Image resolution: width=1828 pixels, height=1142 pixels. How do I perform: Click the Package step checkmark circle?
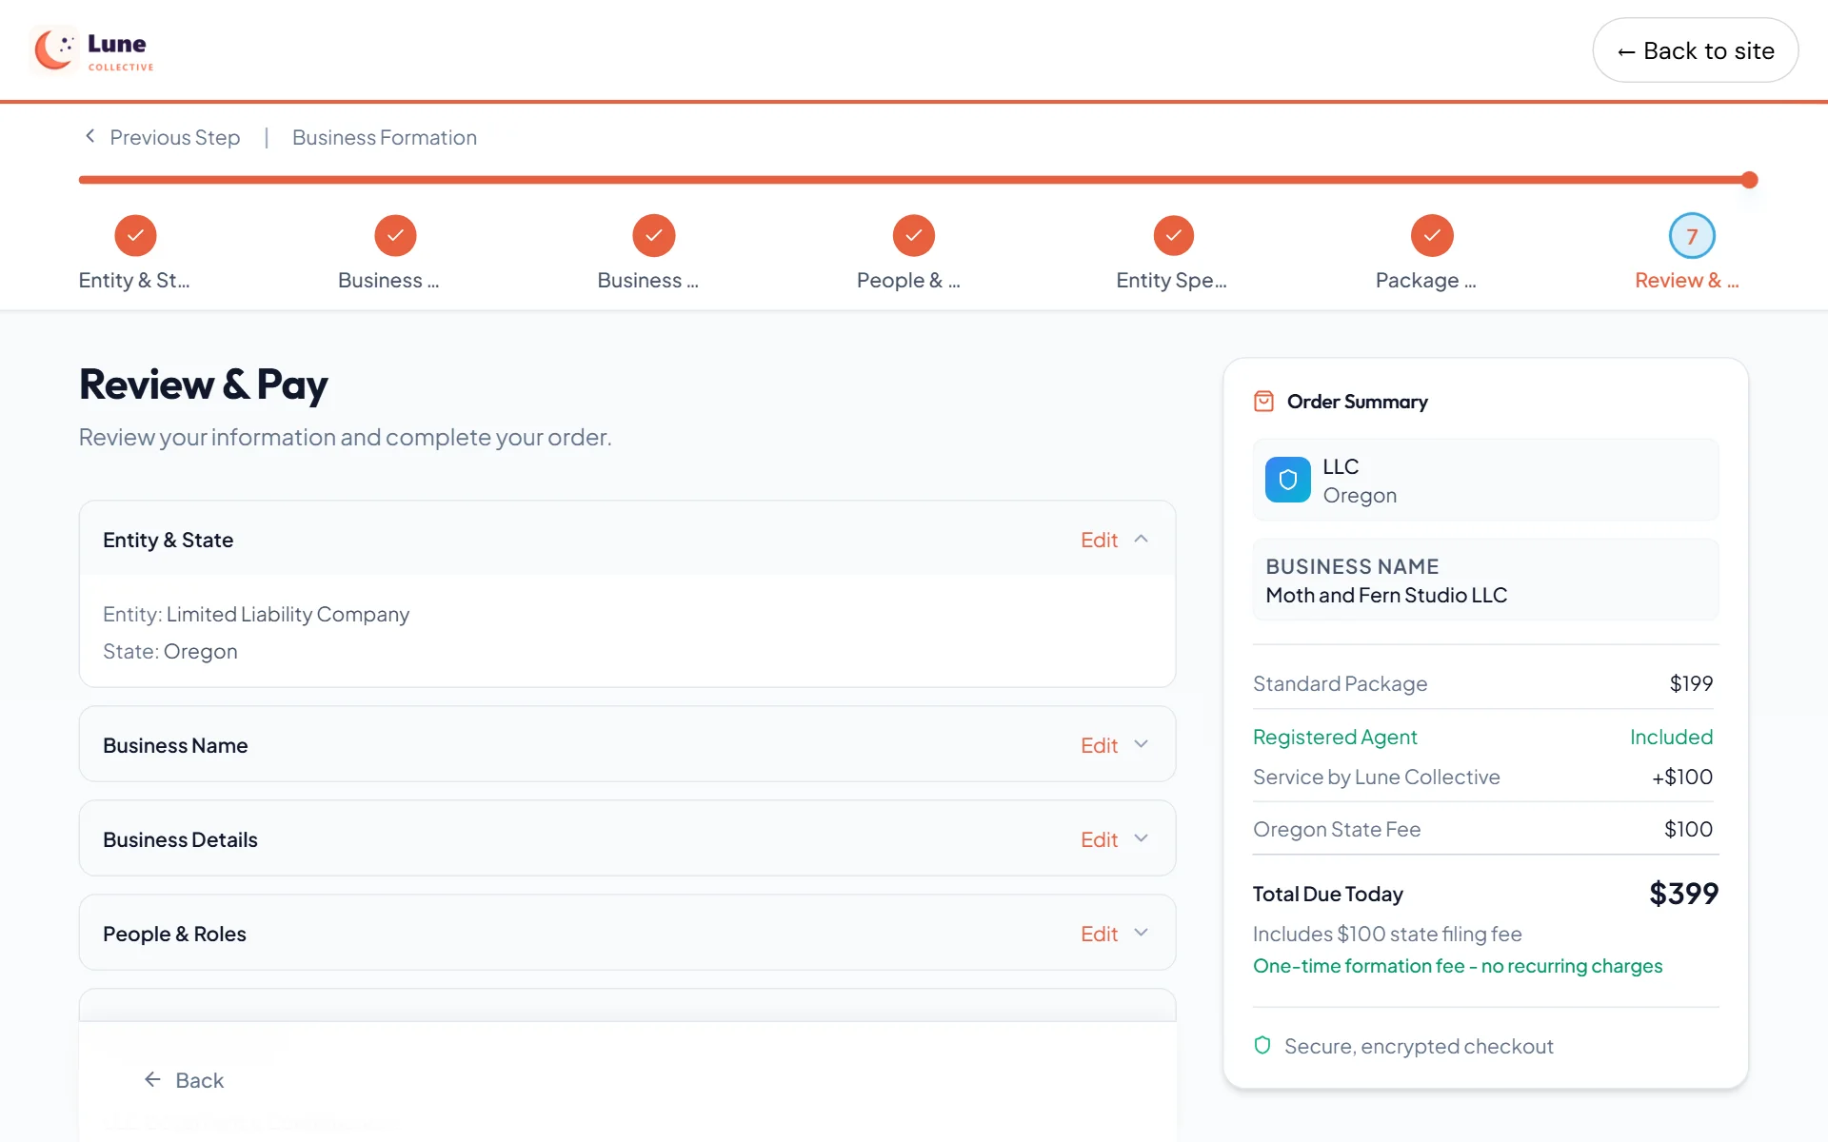(x=1432, y=236)
